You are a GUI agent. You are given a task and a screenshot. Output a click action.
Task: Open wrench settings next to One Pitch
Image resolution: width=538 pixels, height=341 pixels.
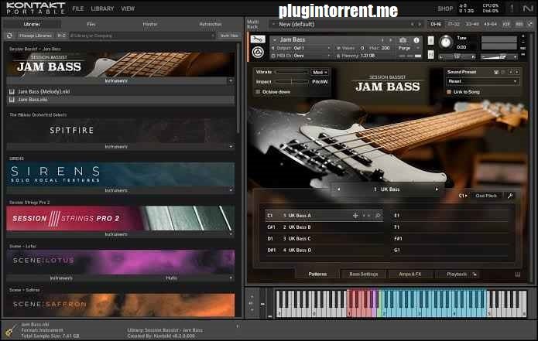point(510,196)
